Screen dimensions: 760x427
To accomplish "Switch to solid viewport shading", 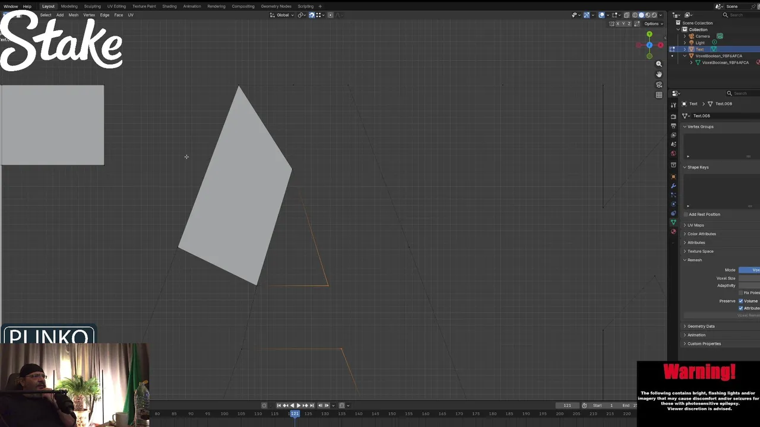I will pos(641,15).
